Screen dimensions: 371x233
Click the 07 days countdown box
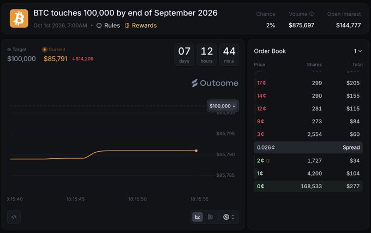(x=184, y=55)
